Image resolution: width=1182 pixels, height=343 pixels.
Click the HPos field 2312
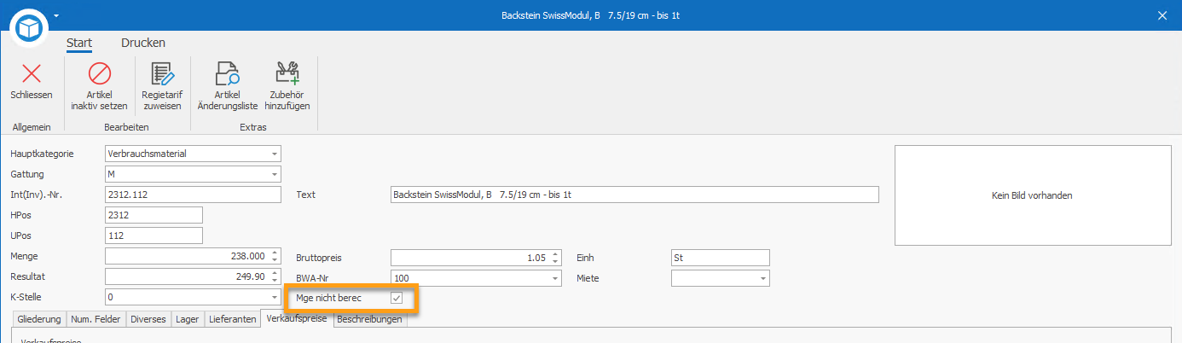154,215
